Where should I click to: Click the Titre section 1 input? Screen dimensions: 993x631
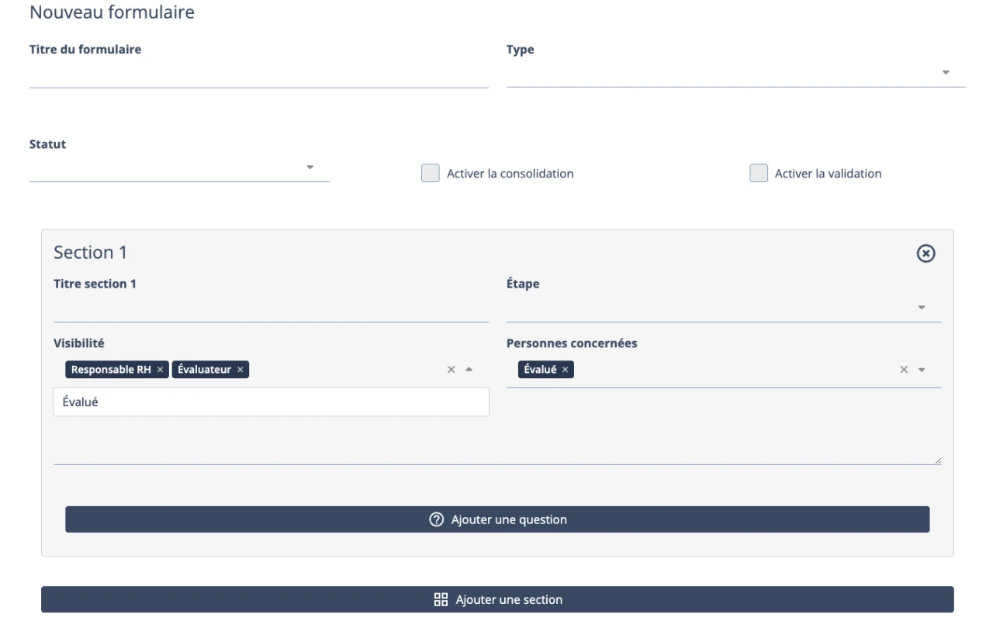(x=271, y=309)
